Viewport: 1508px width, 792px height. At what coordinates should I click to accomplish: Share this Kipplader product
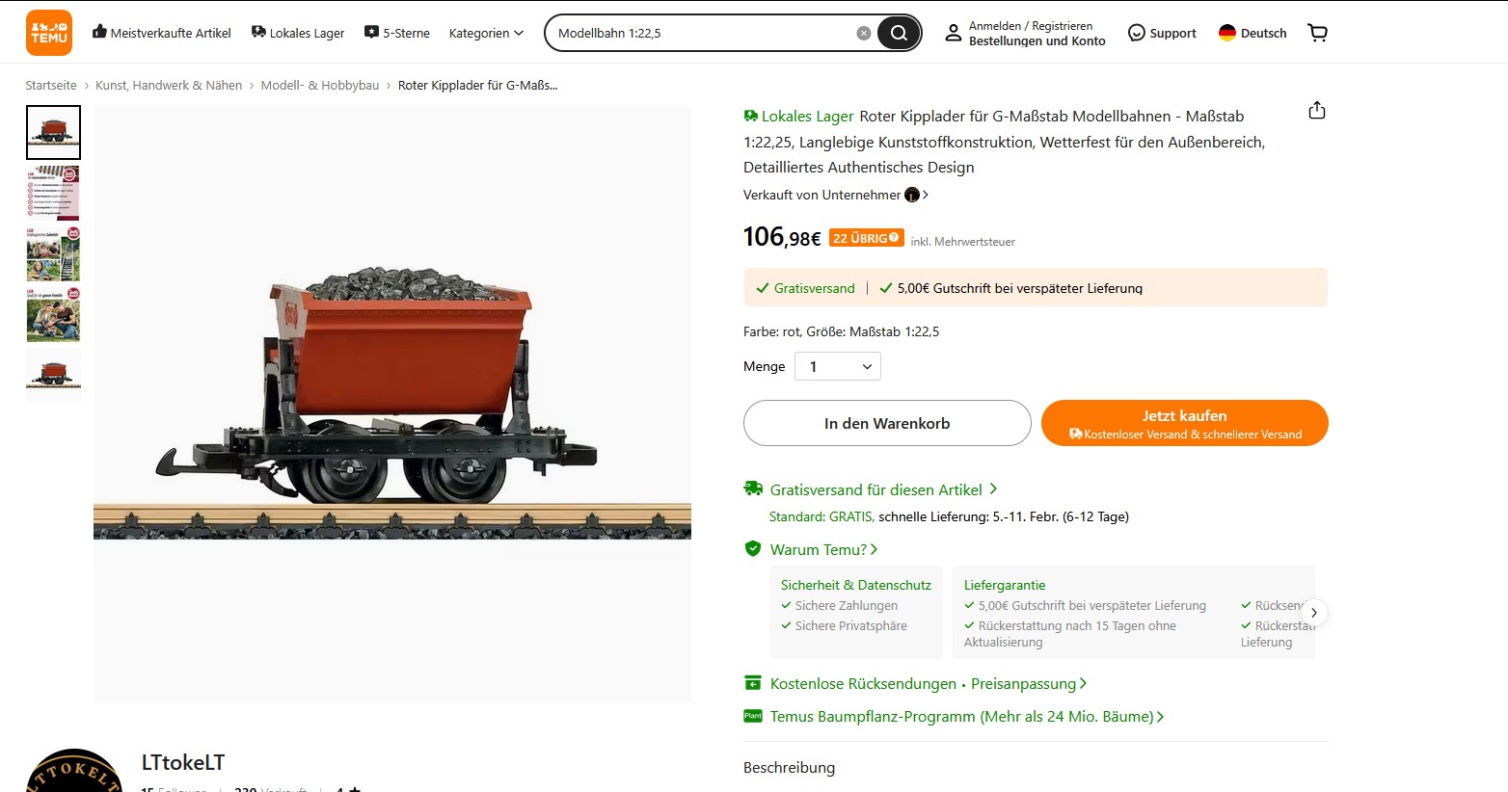1316,110
